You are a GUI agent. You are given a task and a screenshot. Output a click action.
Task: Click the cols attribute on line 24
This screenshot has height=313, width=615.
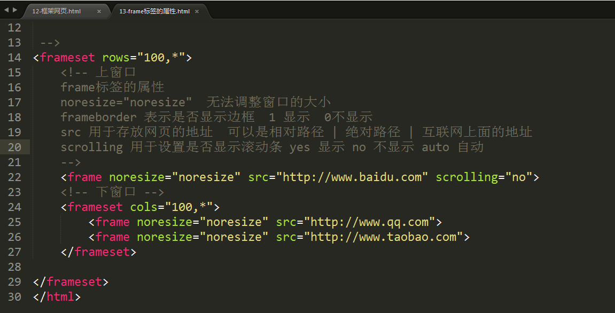[144, 207]
